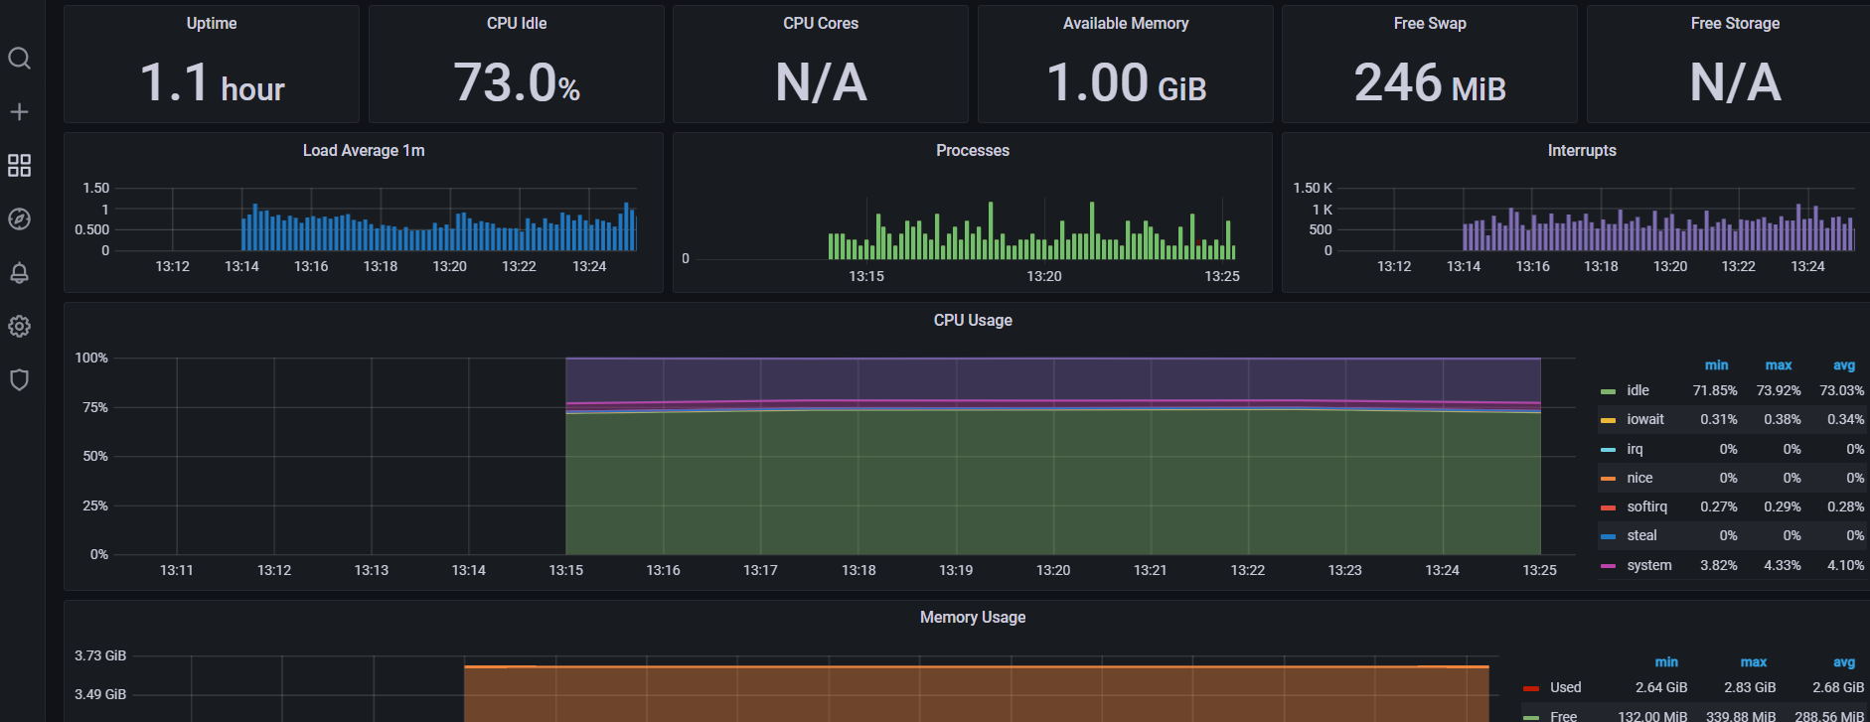The width and height of the screenshot is (1870, 722).
Task: Open the Server Admin shield icon
Action: tap(19, 380)
